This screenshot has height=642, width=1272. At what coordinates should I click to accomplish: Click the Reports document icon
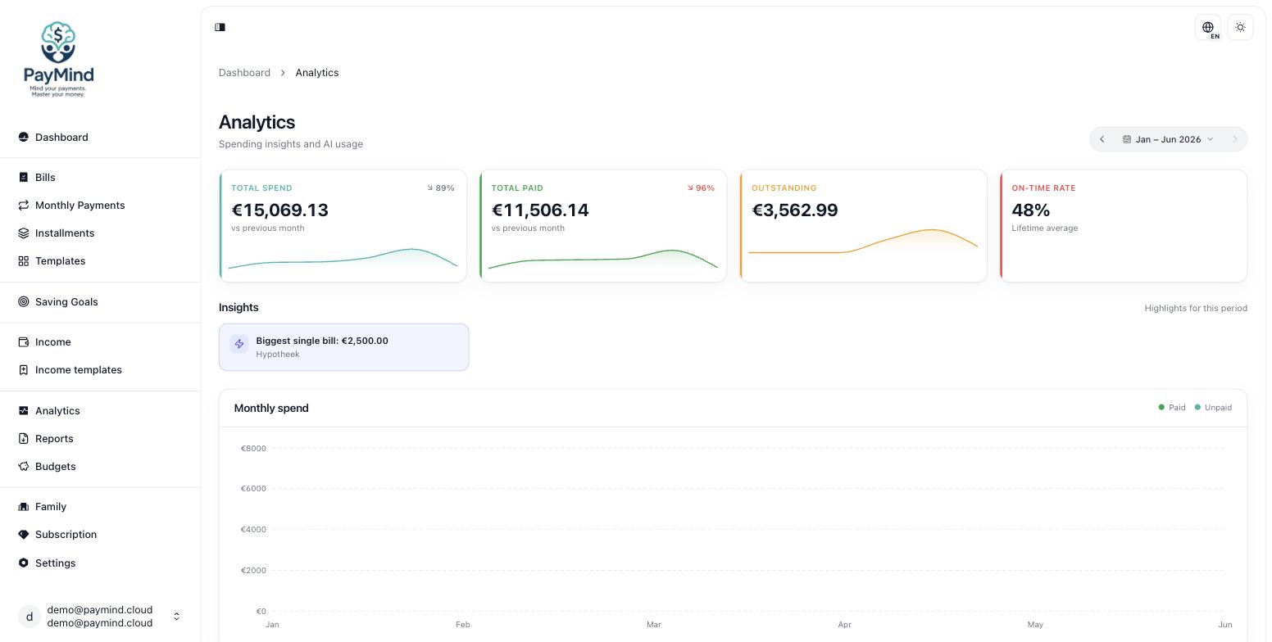tap(23, 438)
